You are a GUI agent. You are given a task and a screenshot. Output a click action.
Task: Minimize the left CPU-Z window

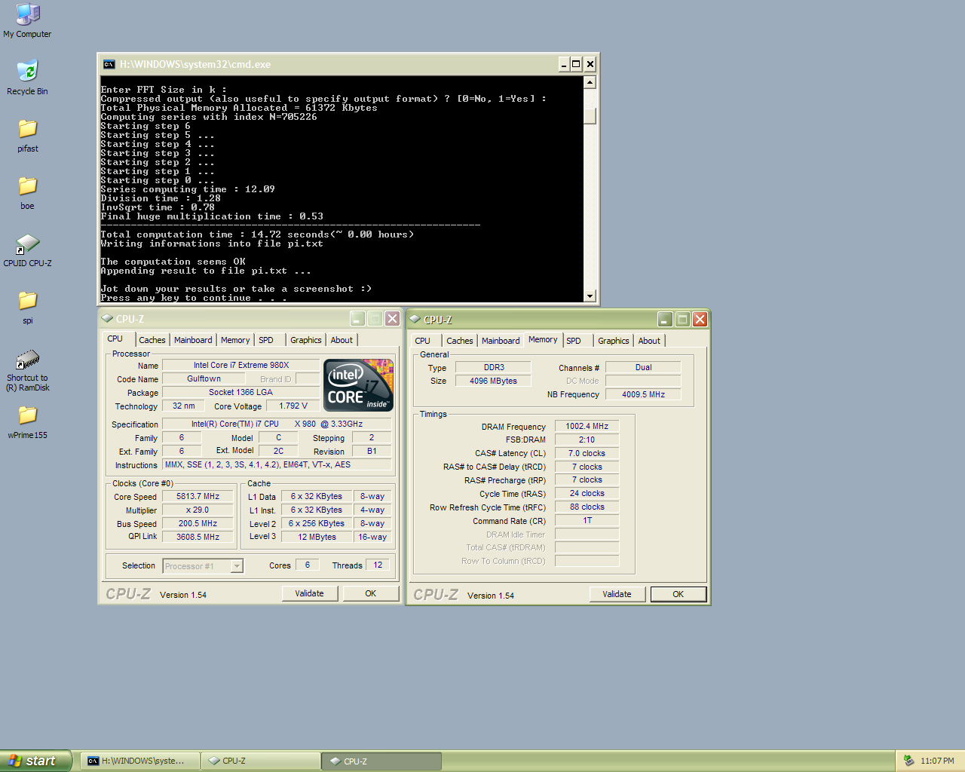(x=357, y=319)
